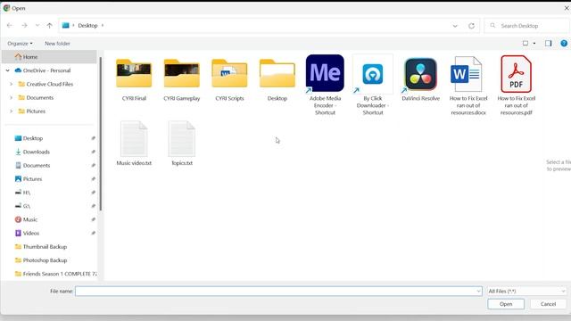Open view options dropdown arrow
571x321 pixels.
pyautogui.click(x=534, y=44)
